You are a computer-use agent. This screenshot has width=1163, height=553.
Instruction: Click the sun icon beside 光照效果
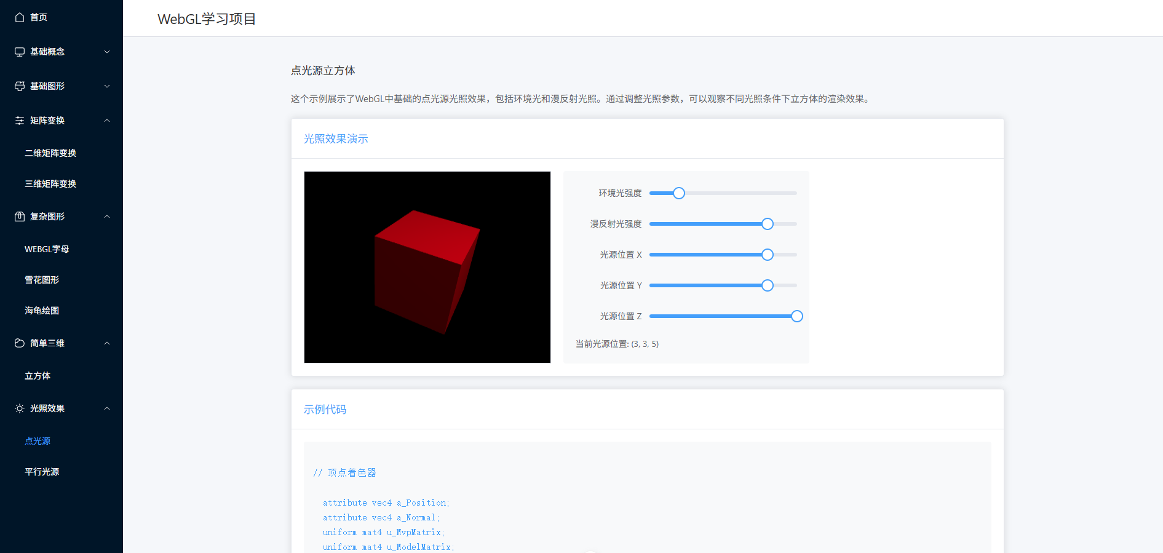20,408
